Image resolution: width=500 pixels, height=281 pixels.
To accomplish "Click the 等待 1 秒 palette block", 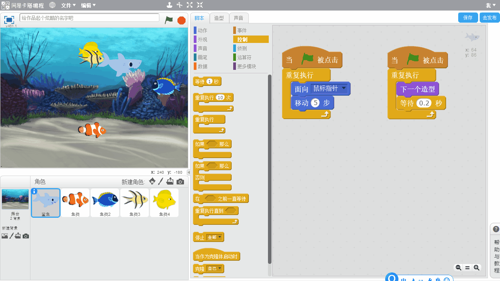I will coord(207,82).
